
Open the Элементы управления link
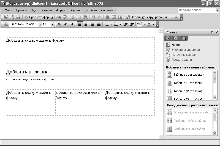[x=187, y=50]
